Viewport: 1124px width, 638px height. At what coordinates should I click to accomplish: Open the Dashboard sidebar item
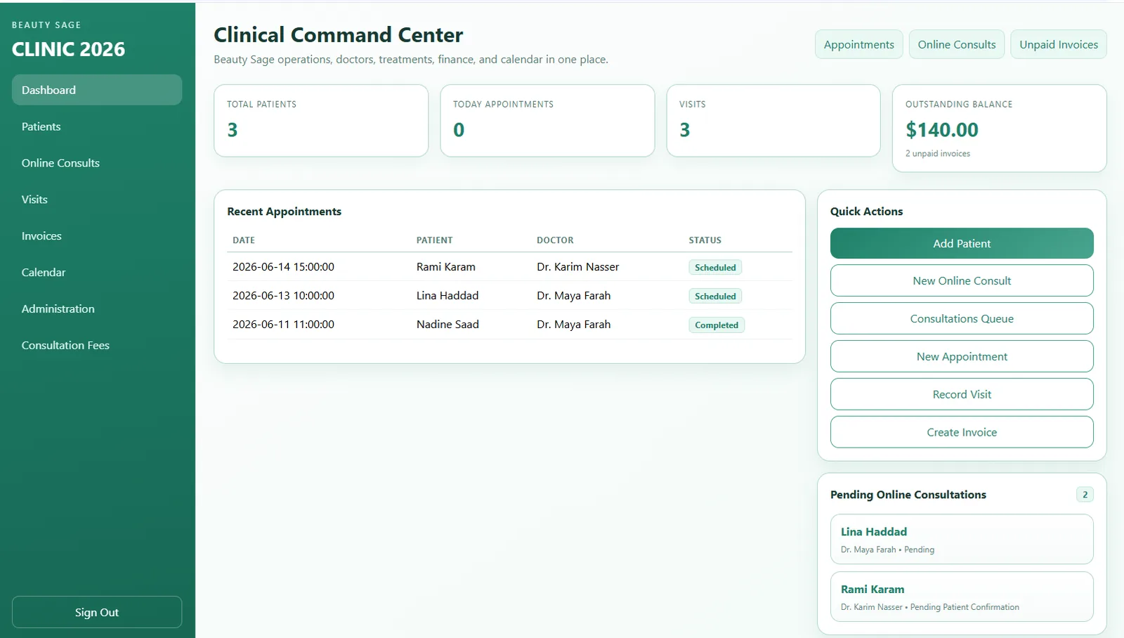click(97, 90)
